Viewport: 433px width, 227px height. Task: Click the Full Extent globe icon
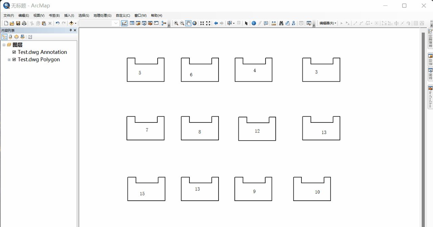195,23
